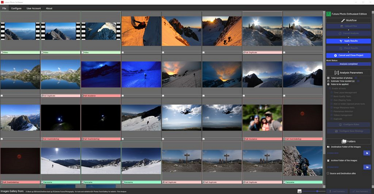Image resolution: width=374 pixels, height=194 pixels.
Task: Browse for the Destination Folder
Action: tap(367, 153)
